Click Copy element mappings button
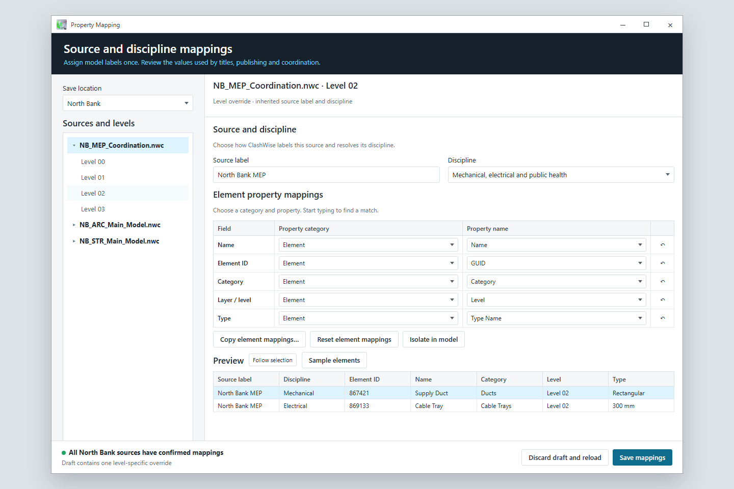The width and height of the screenshot is (734, 489). click(259, 339)
